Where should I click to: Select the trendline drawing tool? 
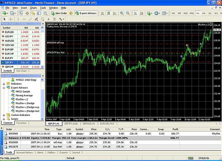[x=30, y=19]
